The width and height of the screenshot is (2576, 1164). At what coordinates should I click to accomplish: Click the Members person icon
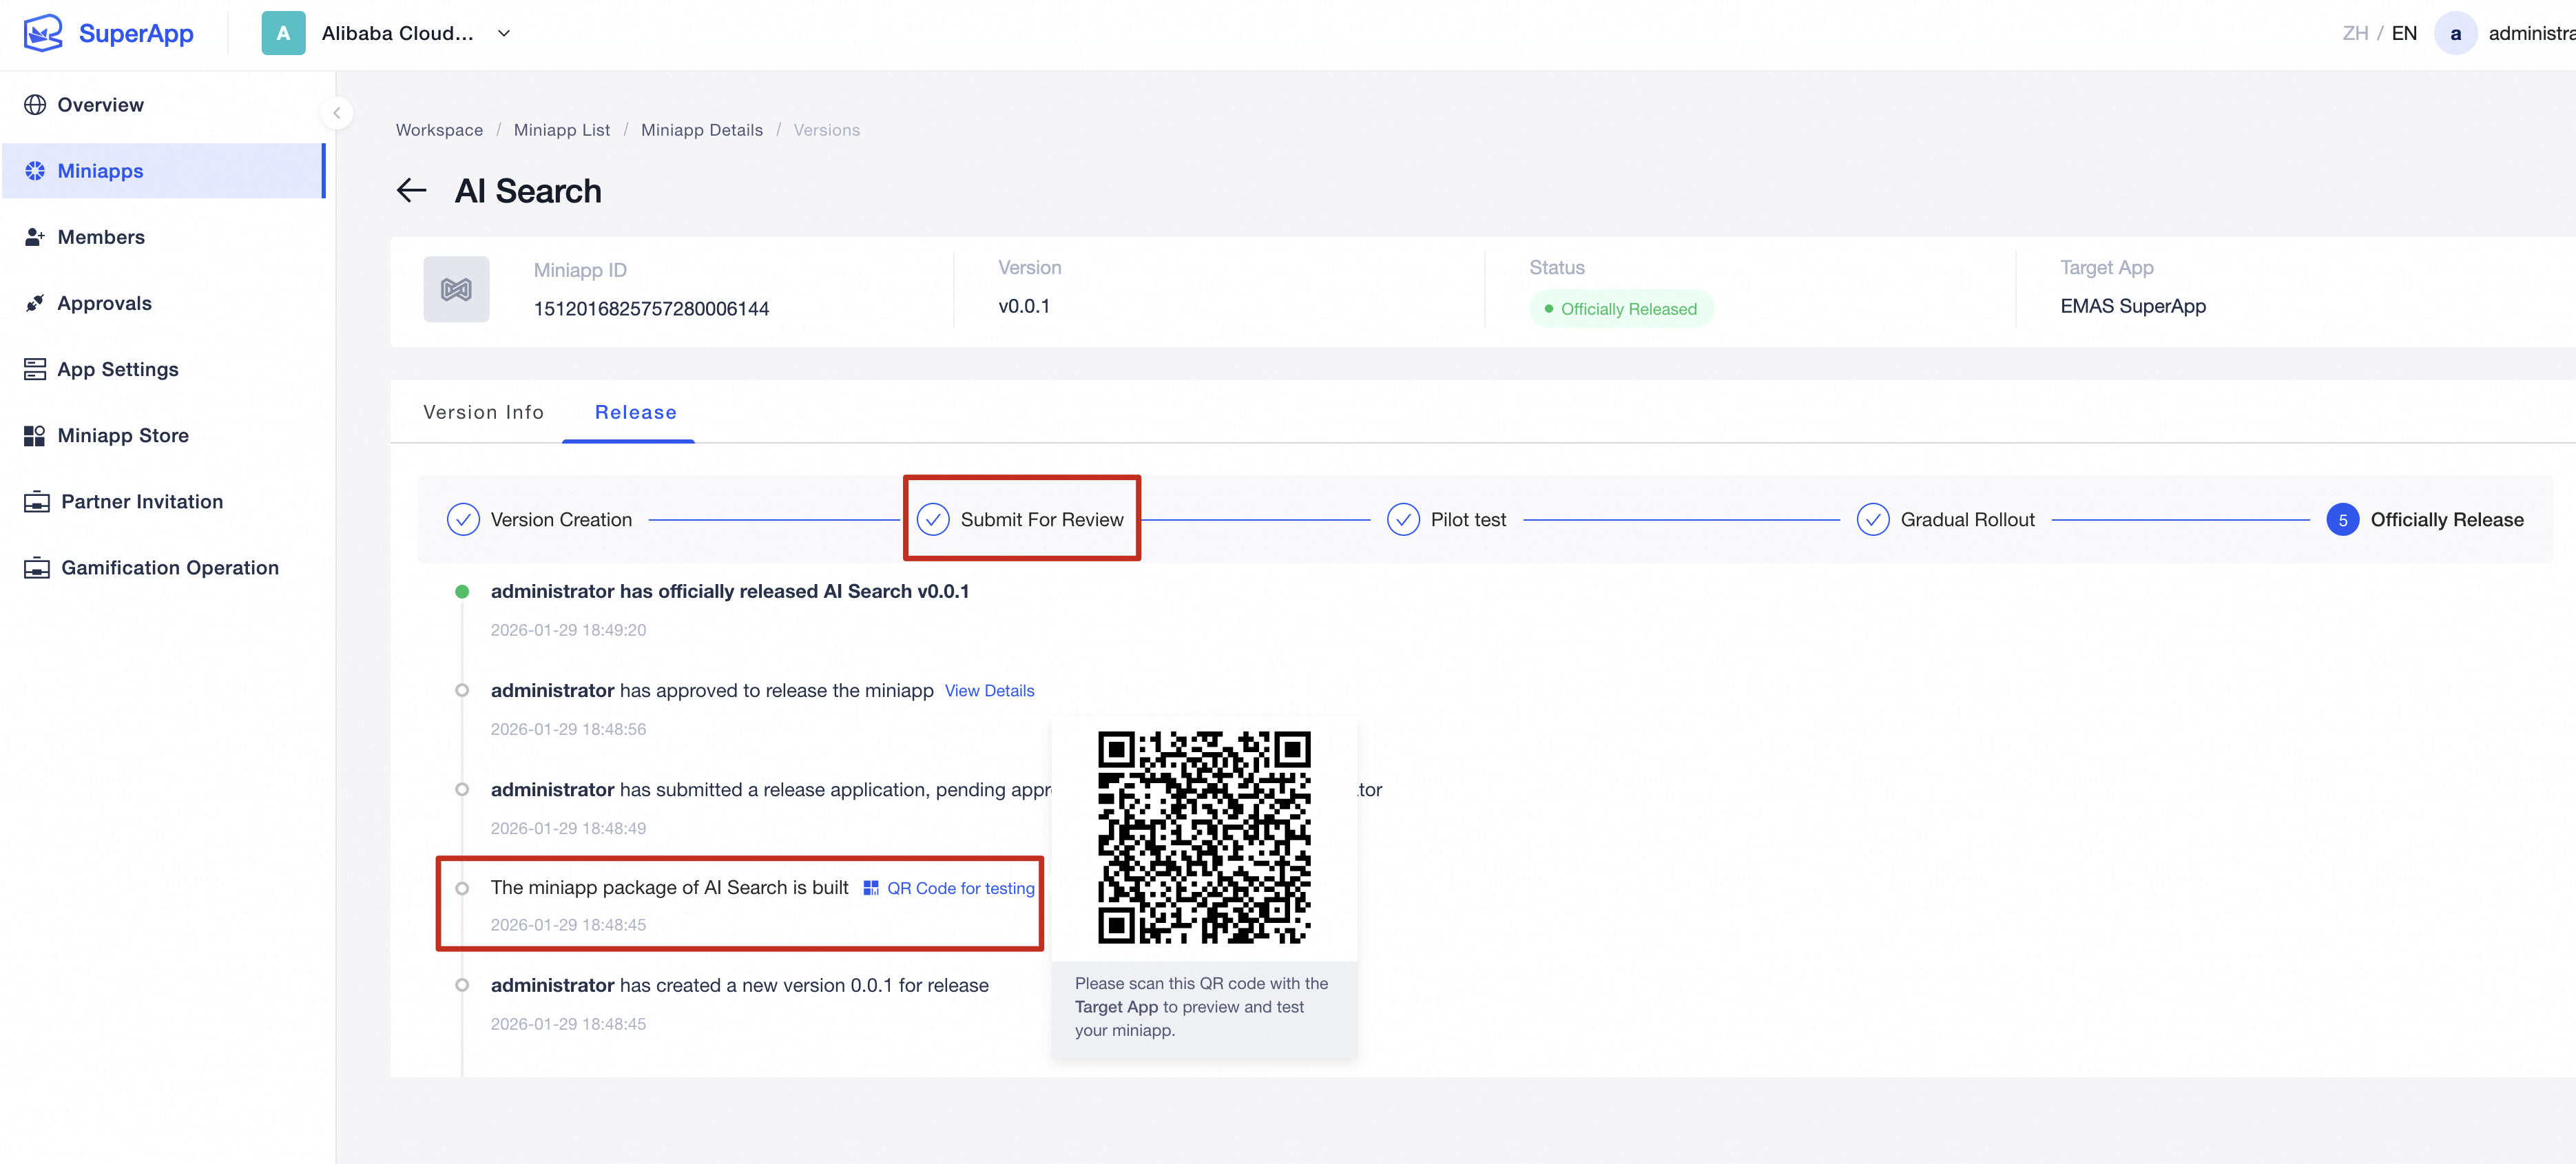(x=35, y=237)
